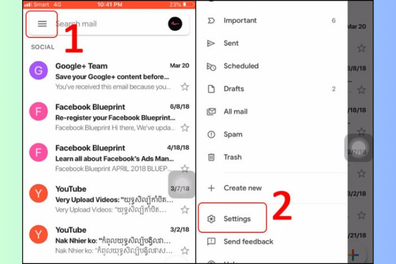The height and width of the screenshot is (264, 396).
Task: Tap the Y avatar of 3/7/18 email
Action: coord(39,193)
